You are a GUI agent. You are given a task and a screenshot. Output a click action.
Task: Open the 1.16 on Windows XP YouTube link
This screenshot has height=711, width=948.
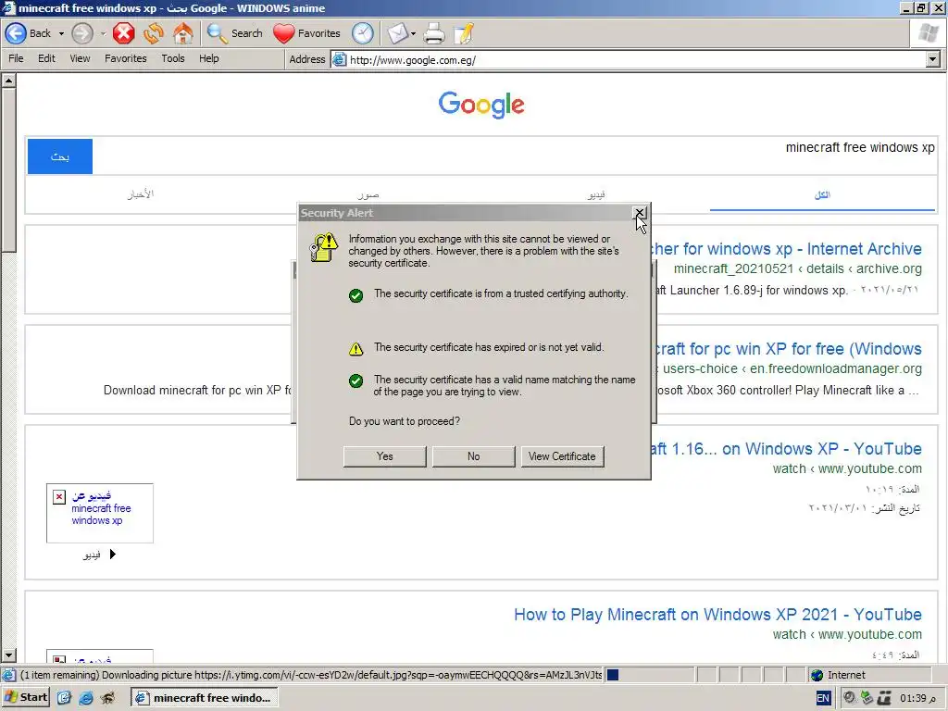[x=787, y=449]
